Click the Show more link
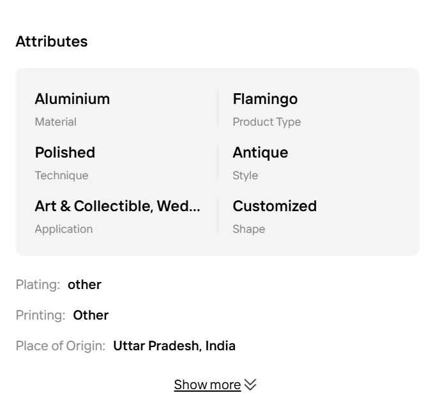431x393 pixels. [x=207, y=385]
